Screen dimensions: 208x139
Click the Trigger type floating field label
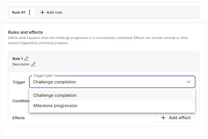tap(43, 76)
